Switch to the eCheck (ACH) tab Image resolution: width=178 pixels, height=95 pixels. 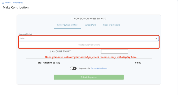click(90, 25)
